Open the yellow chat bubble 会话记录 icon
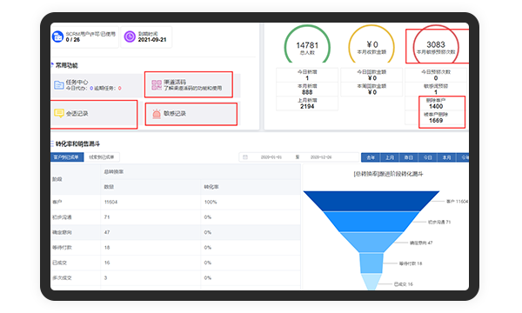This screenshot has height=313, width=522. (x=59, y=113)
